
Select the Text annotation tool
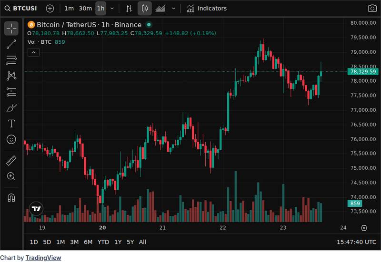point(11,124)
